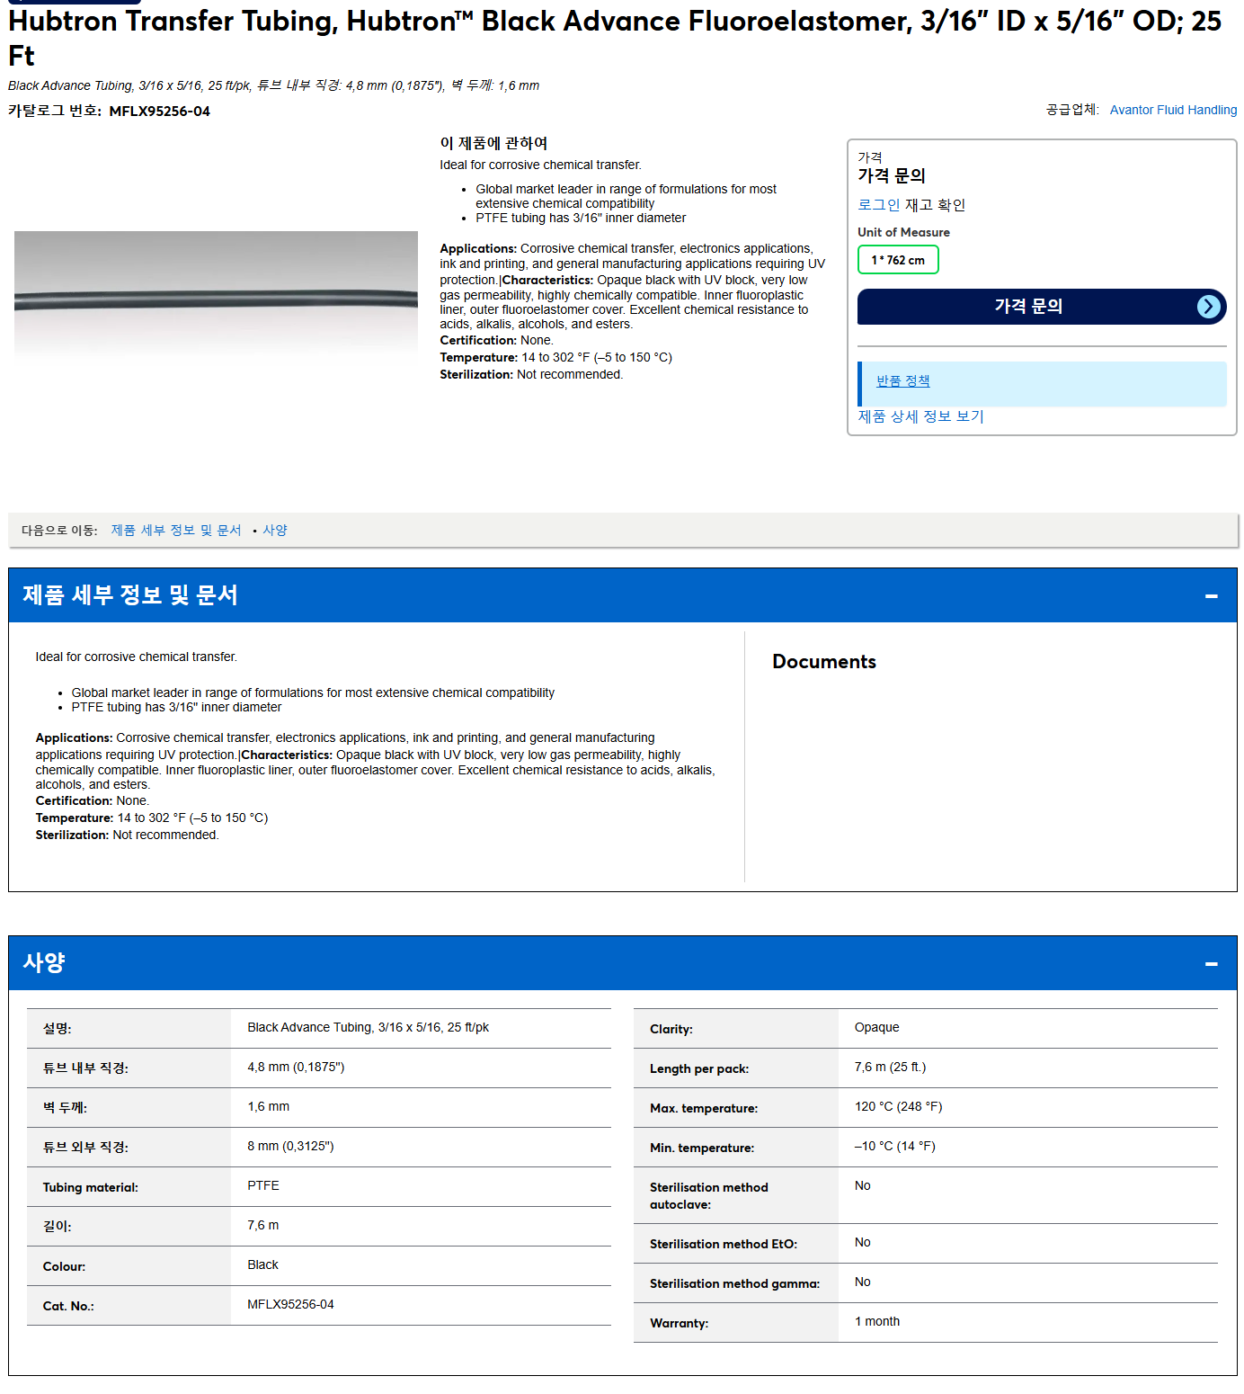Screen dimensions: 1244x1394
Task: Open the Avantor Fluid Handling supplier link
Action: coord(1173,110)
